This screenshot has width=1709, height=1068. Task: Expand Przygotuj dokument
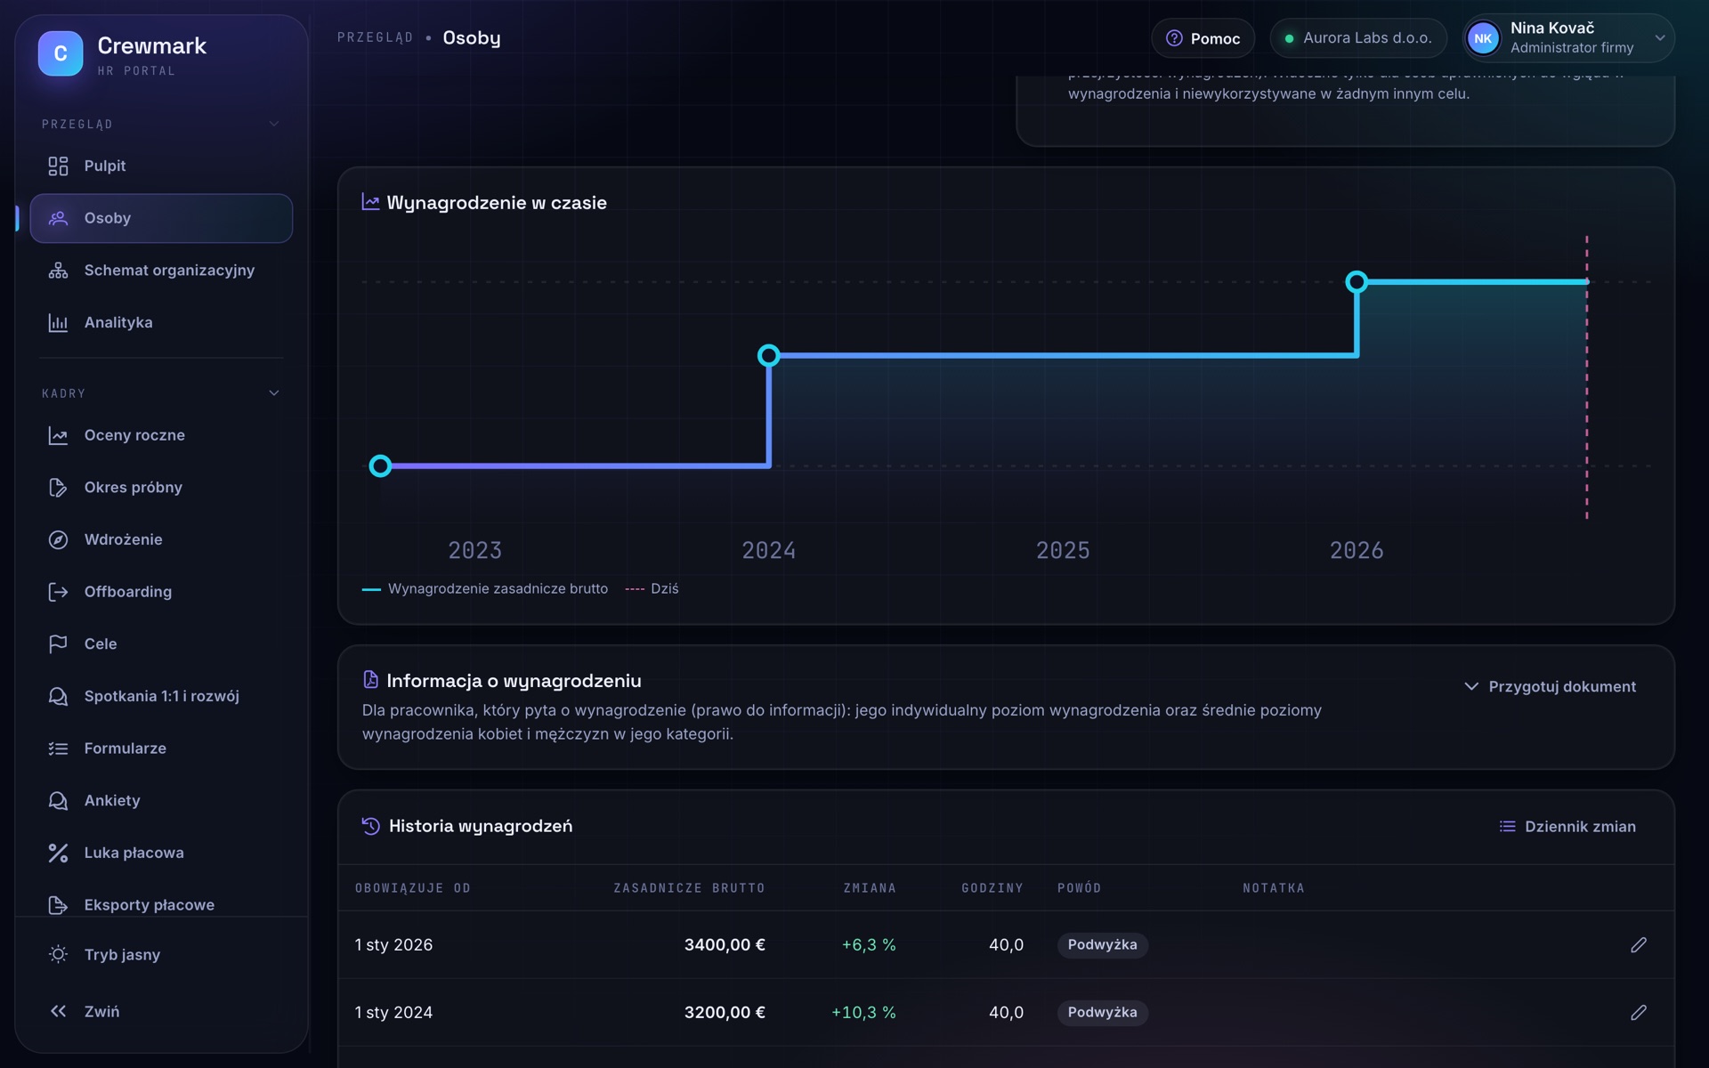[1550, 687]
